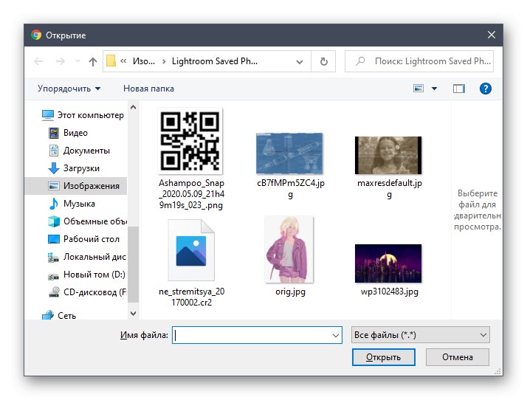
Task: Click the Отмена button
Action: 458,357
